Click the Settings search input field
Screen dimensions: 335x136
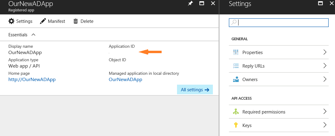click(279, 23)
